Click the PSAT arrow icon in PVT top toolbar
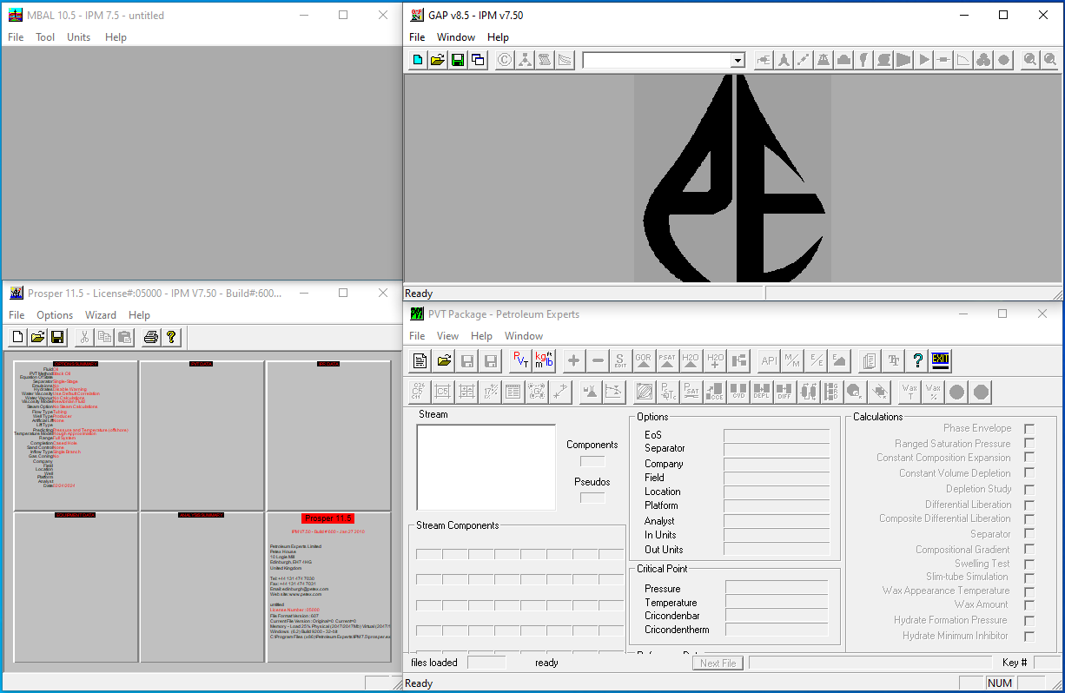 click(667, 360)
